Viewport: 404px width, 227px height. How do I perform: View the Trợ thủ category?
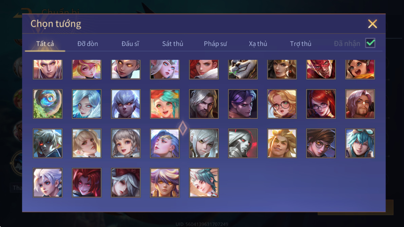coord(301,44)
